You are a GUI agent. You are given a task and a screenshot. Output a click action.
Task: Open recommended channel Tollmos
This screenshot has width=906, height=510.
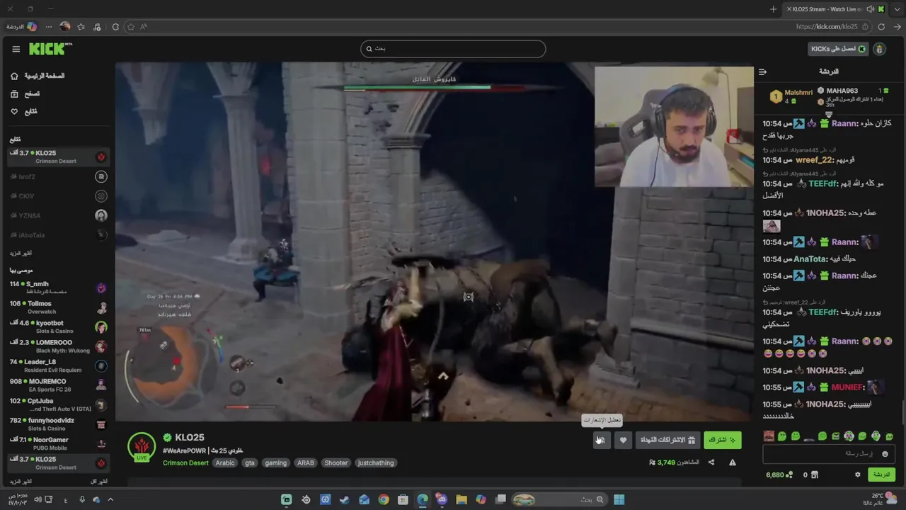pyautogui.click(x=59, y=307)
